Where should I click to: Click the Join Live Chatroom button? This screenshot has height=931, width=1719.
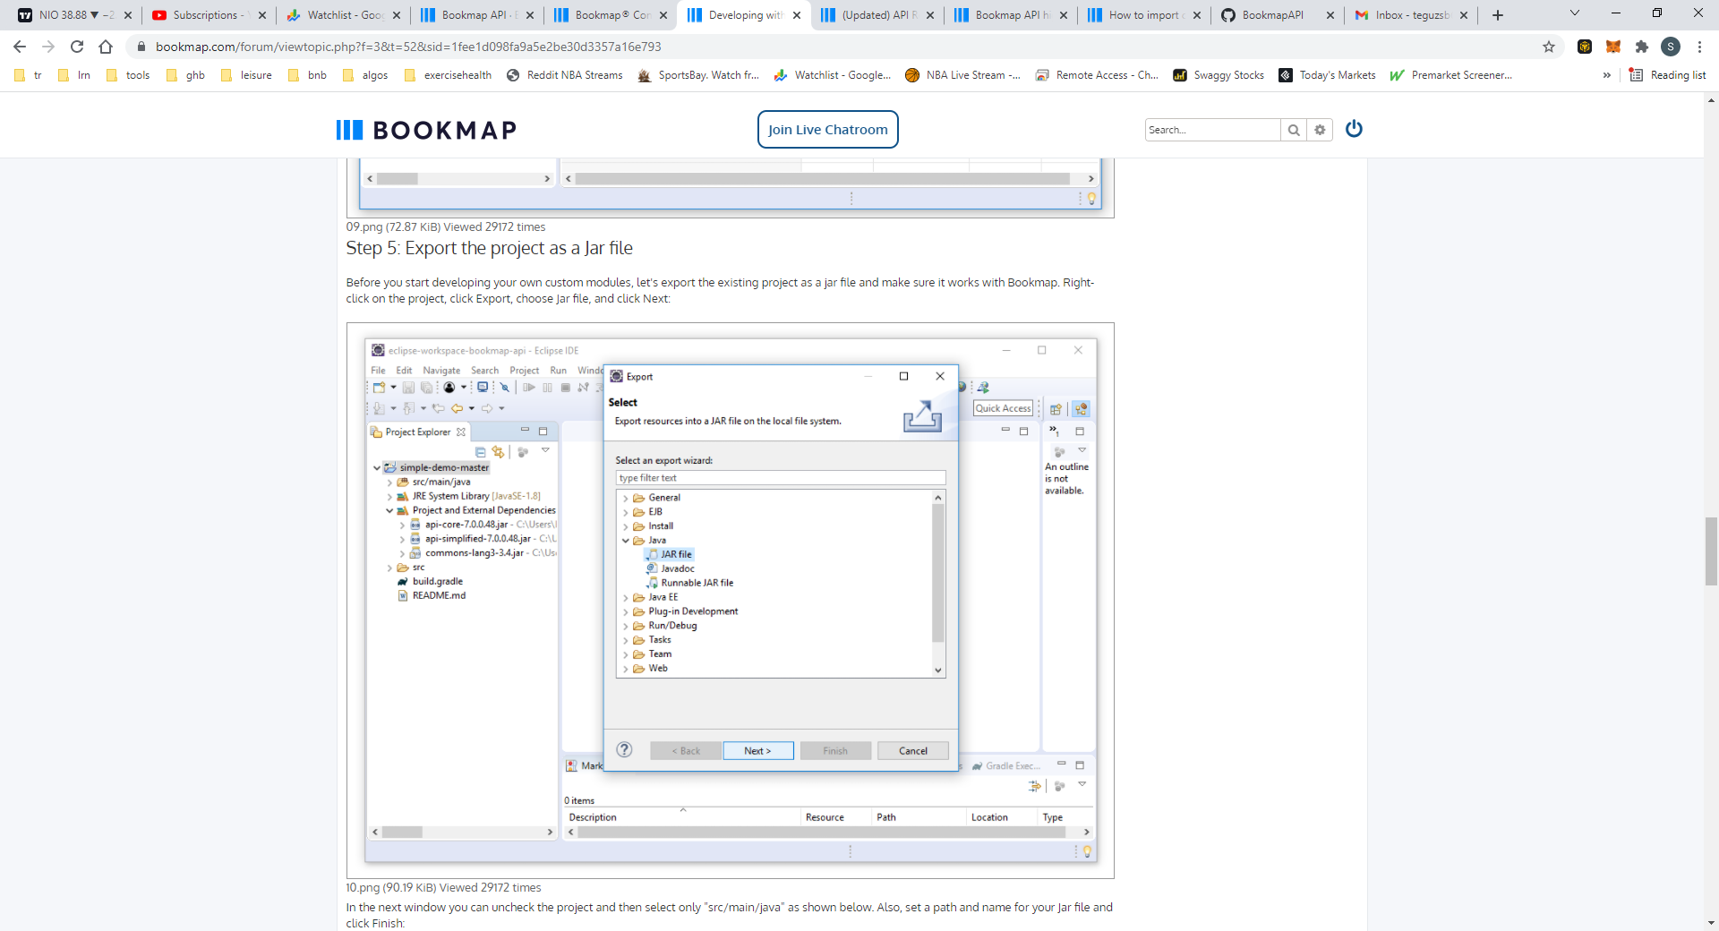pos(826,129)
